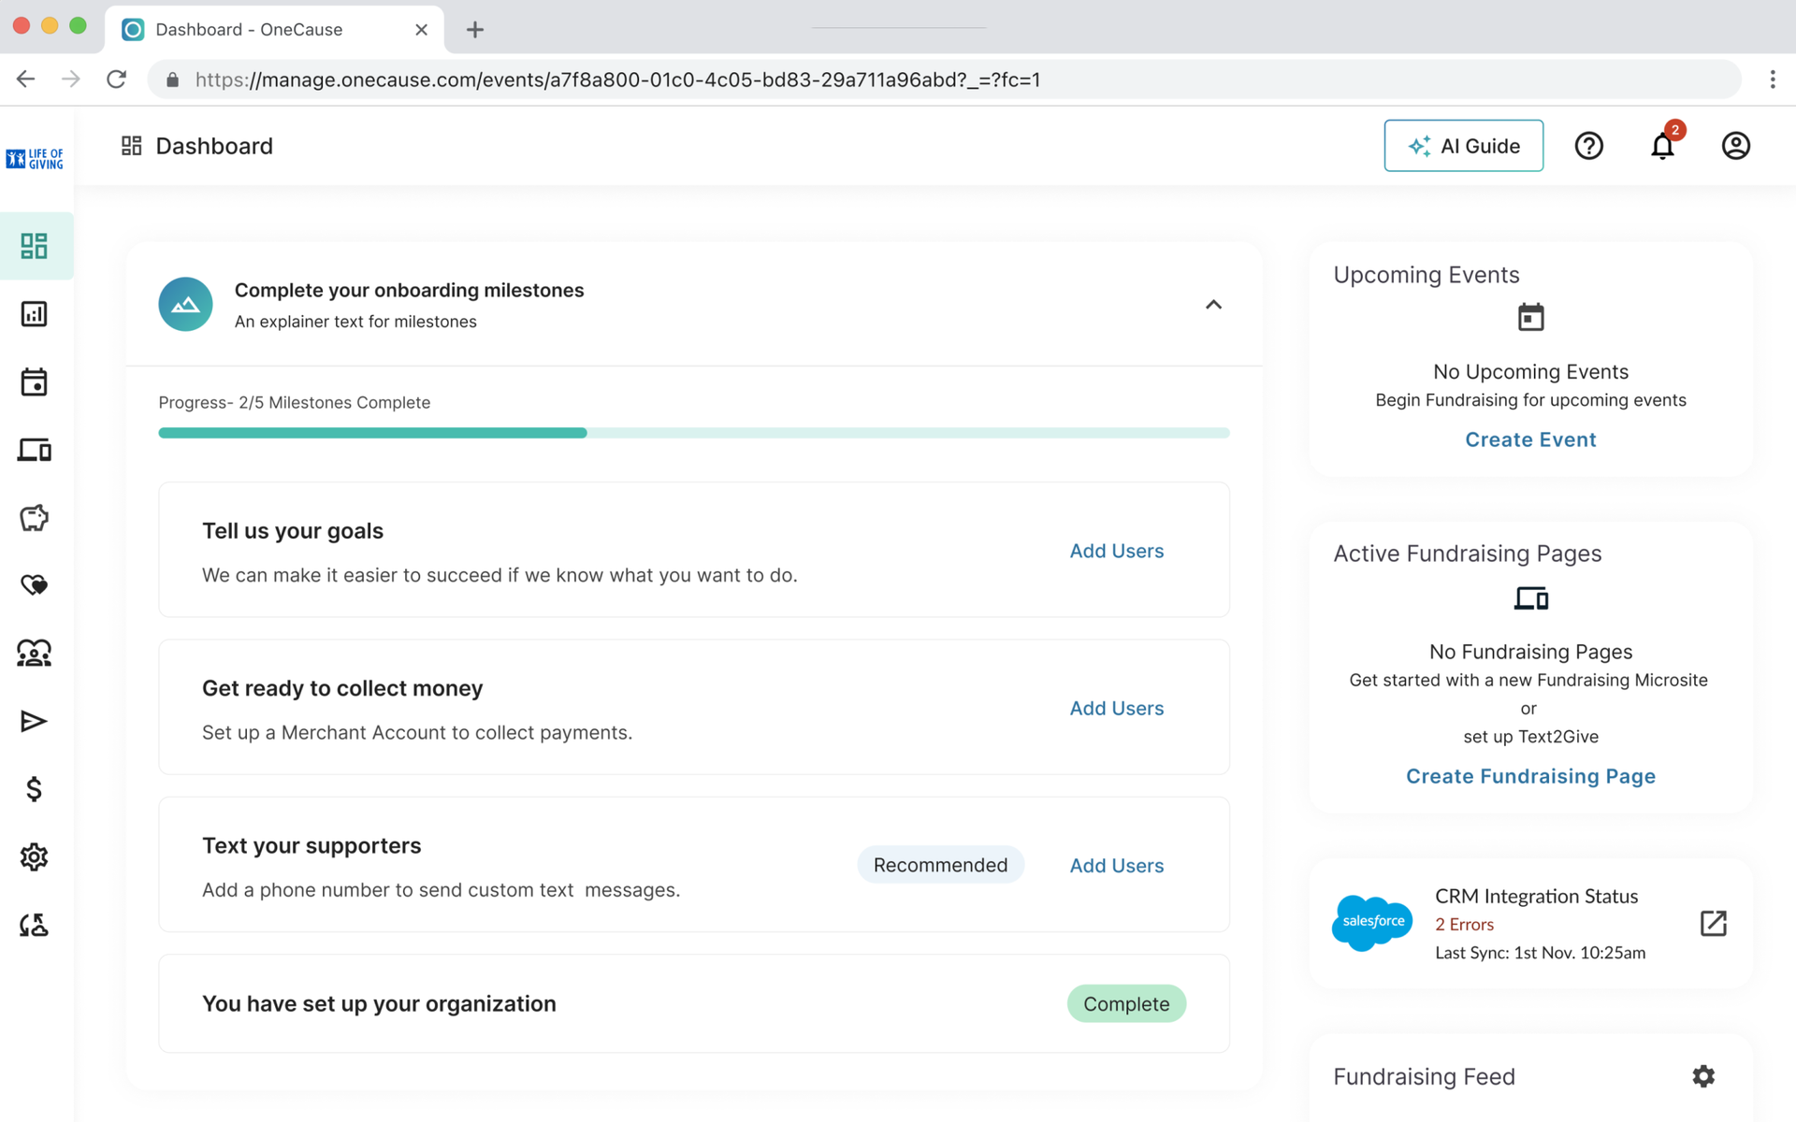Click 'You have set up your organization' text

pyautogui.click(x=379, y=1003)
